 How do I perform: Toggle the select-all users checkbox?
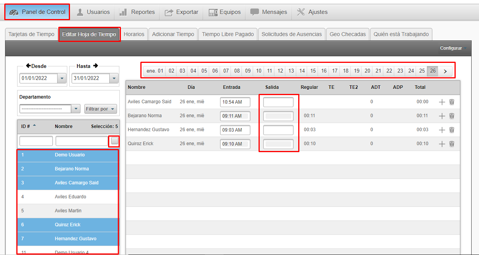pyautogui.click(x=114, y=141)
